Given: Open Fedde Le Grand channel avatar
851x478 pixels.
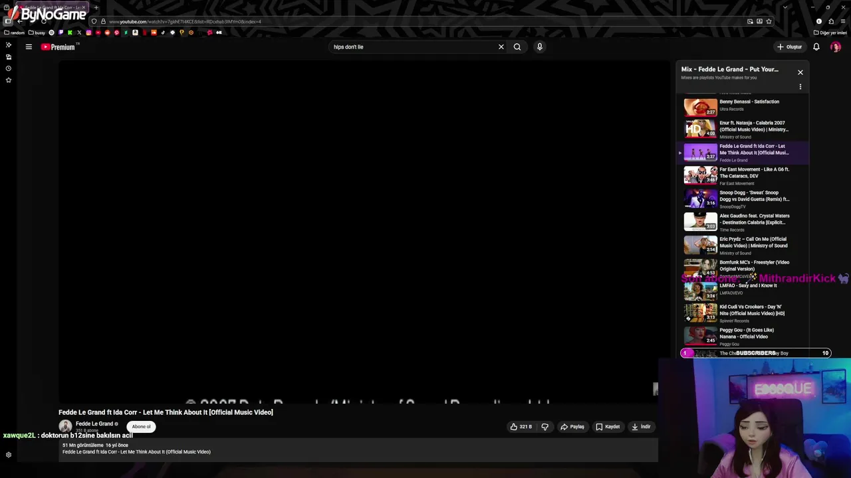Looking at the screenshot, I should 65,426.
